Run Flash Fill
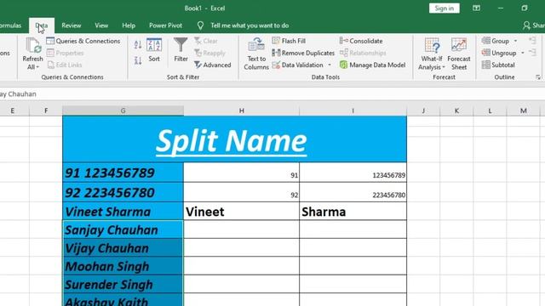 289,41
